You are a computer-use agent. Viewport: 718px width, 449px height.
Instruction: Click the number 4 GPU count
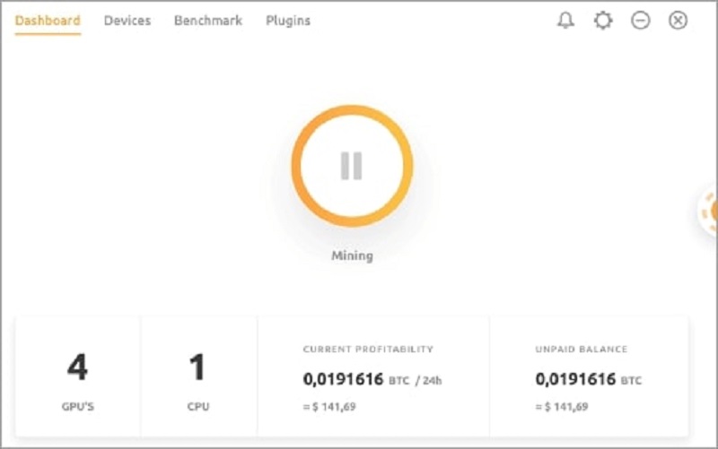coord(77,367)
